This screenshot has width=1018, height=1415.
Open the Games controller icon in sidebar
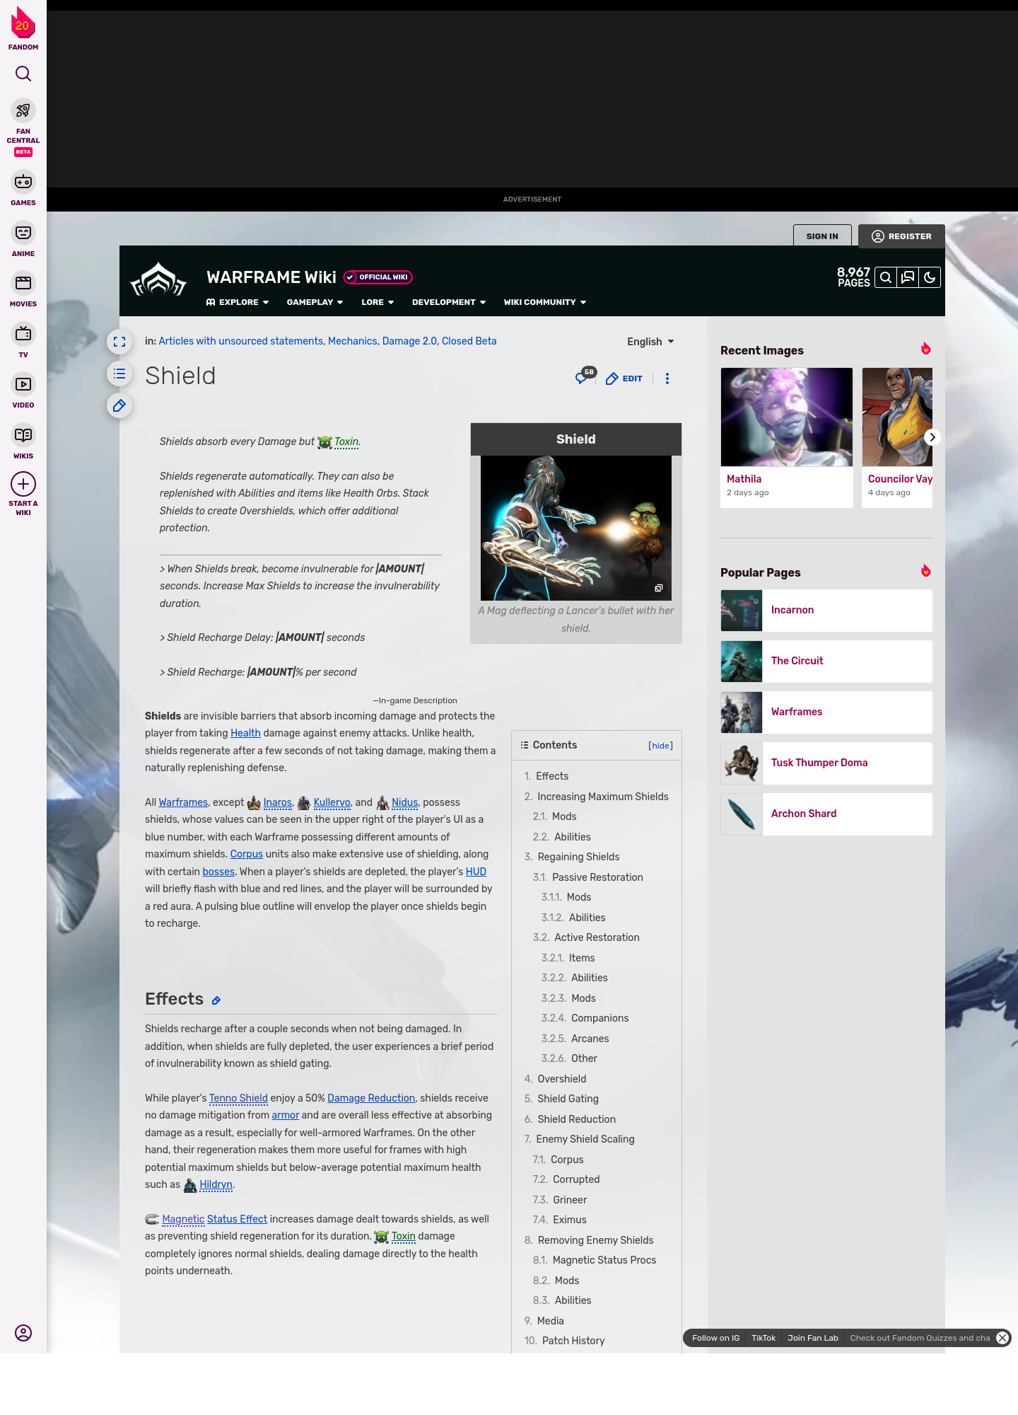click(x=23, y=183)
